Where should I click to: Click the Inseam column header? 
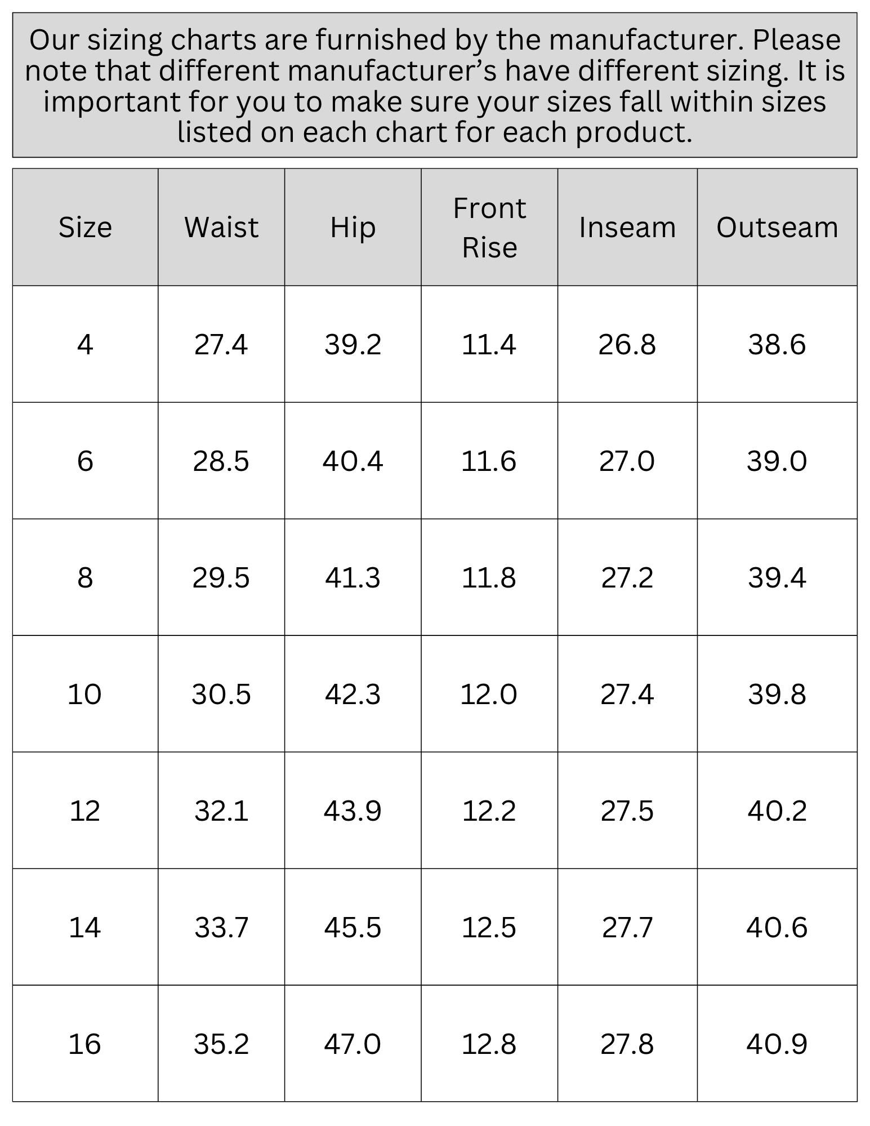pyautogui.click(x=627, y=227)
